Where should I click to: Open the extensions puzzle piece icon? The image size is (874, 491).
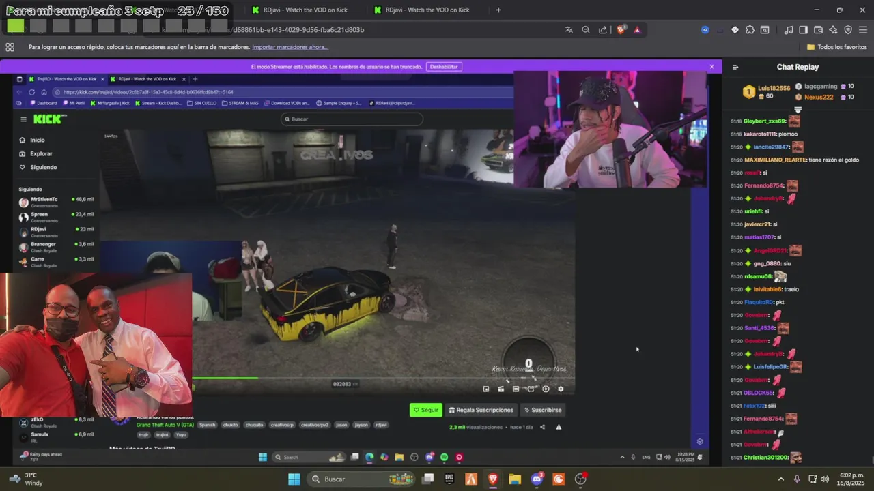pos(750,30)
